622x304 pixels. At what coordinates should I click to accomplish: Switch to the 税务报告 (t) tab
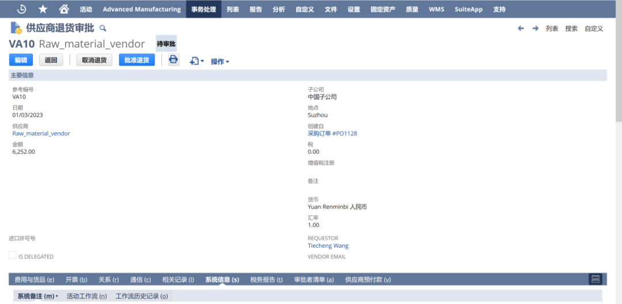pyautogui.click(x=267, y=279)
